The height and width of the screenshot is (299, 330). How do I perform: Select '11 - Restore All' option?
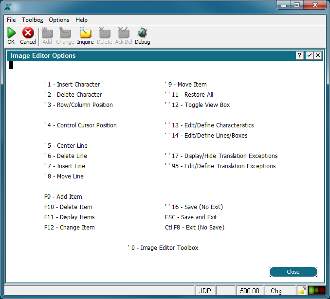(189, 95)
